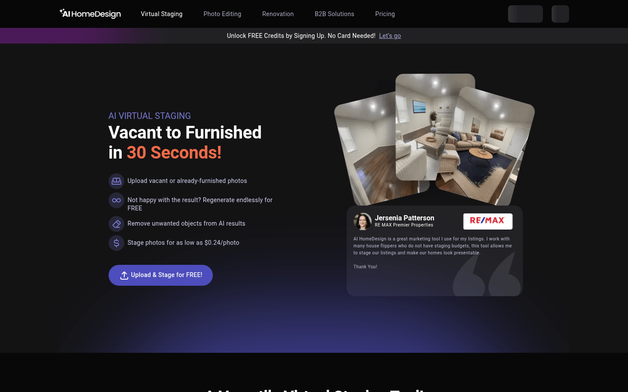Screen dimensions: 628x392
Task: Click the wide placeholder button in header
Action: 526,14
